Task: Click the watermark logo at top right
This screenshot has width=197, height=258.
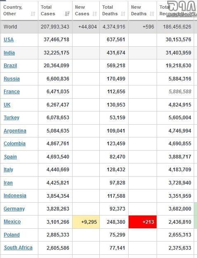Action: coord(182,8)
